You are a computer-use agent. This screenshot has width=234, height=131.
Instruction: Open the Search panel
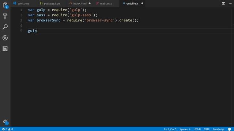click(5, 27)
